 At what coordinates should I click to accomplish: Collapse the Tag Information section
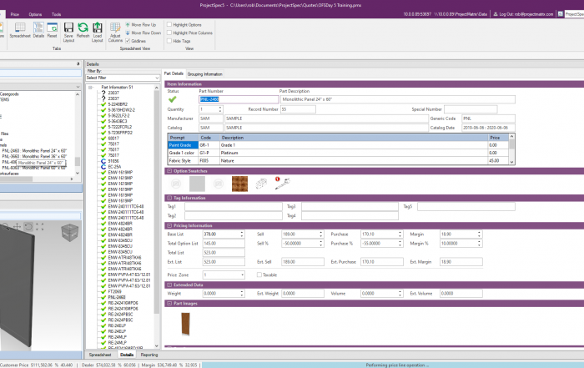tap(169, 198)
